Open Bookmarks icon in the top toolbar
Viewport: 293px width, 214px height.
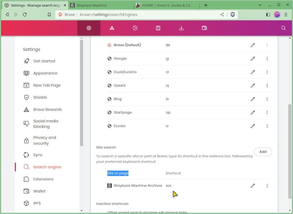coord(158,28)
